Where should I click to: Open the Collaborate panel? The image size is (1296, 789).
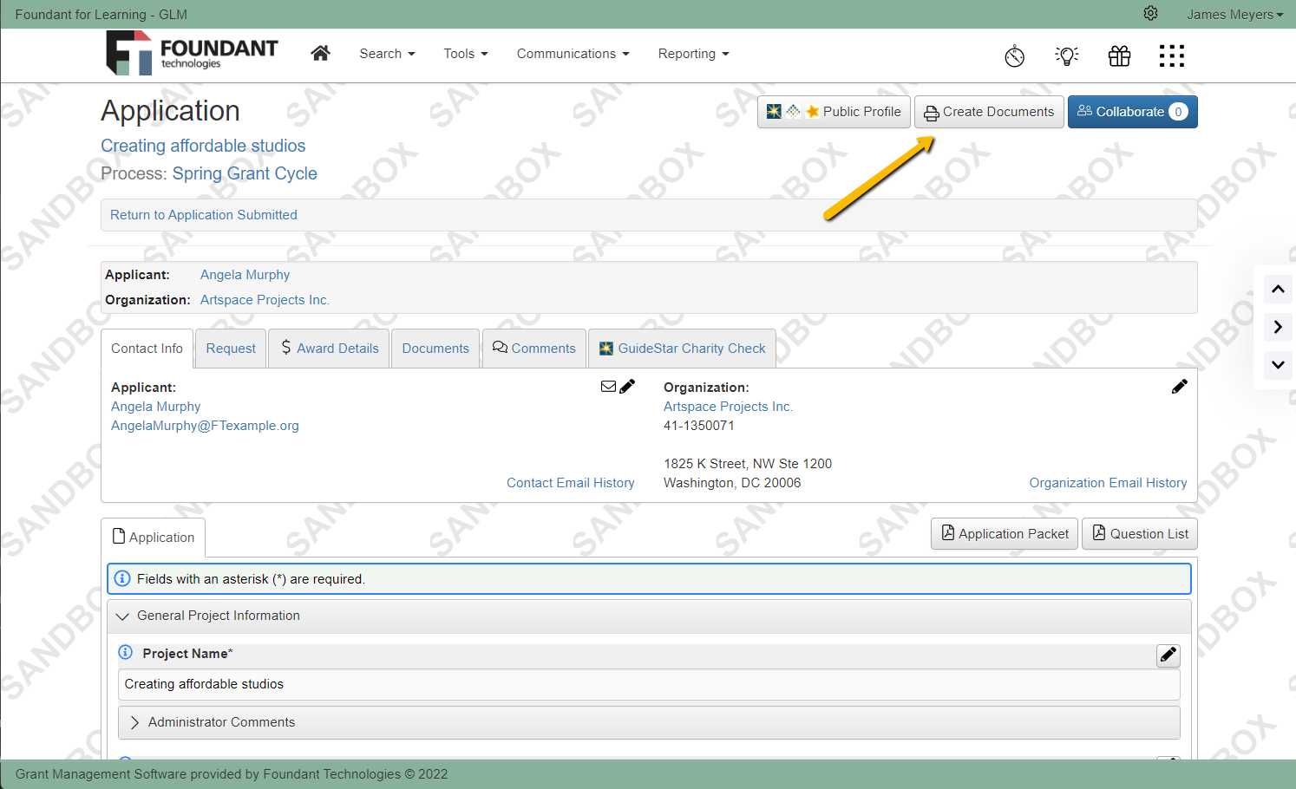coord(1133,111)
